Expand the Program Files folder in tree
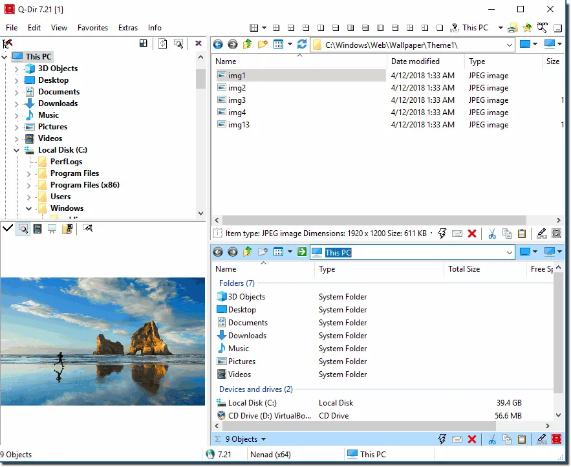Image resolution: width=571 pixels, height=467 pixels. click(29, 173)
